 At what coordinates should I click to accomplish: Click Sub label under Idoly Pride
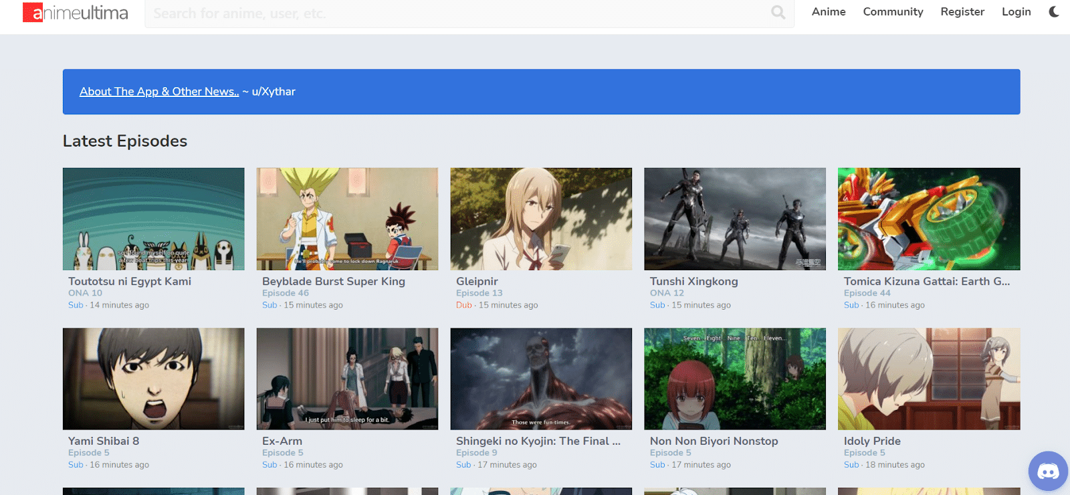851,465
